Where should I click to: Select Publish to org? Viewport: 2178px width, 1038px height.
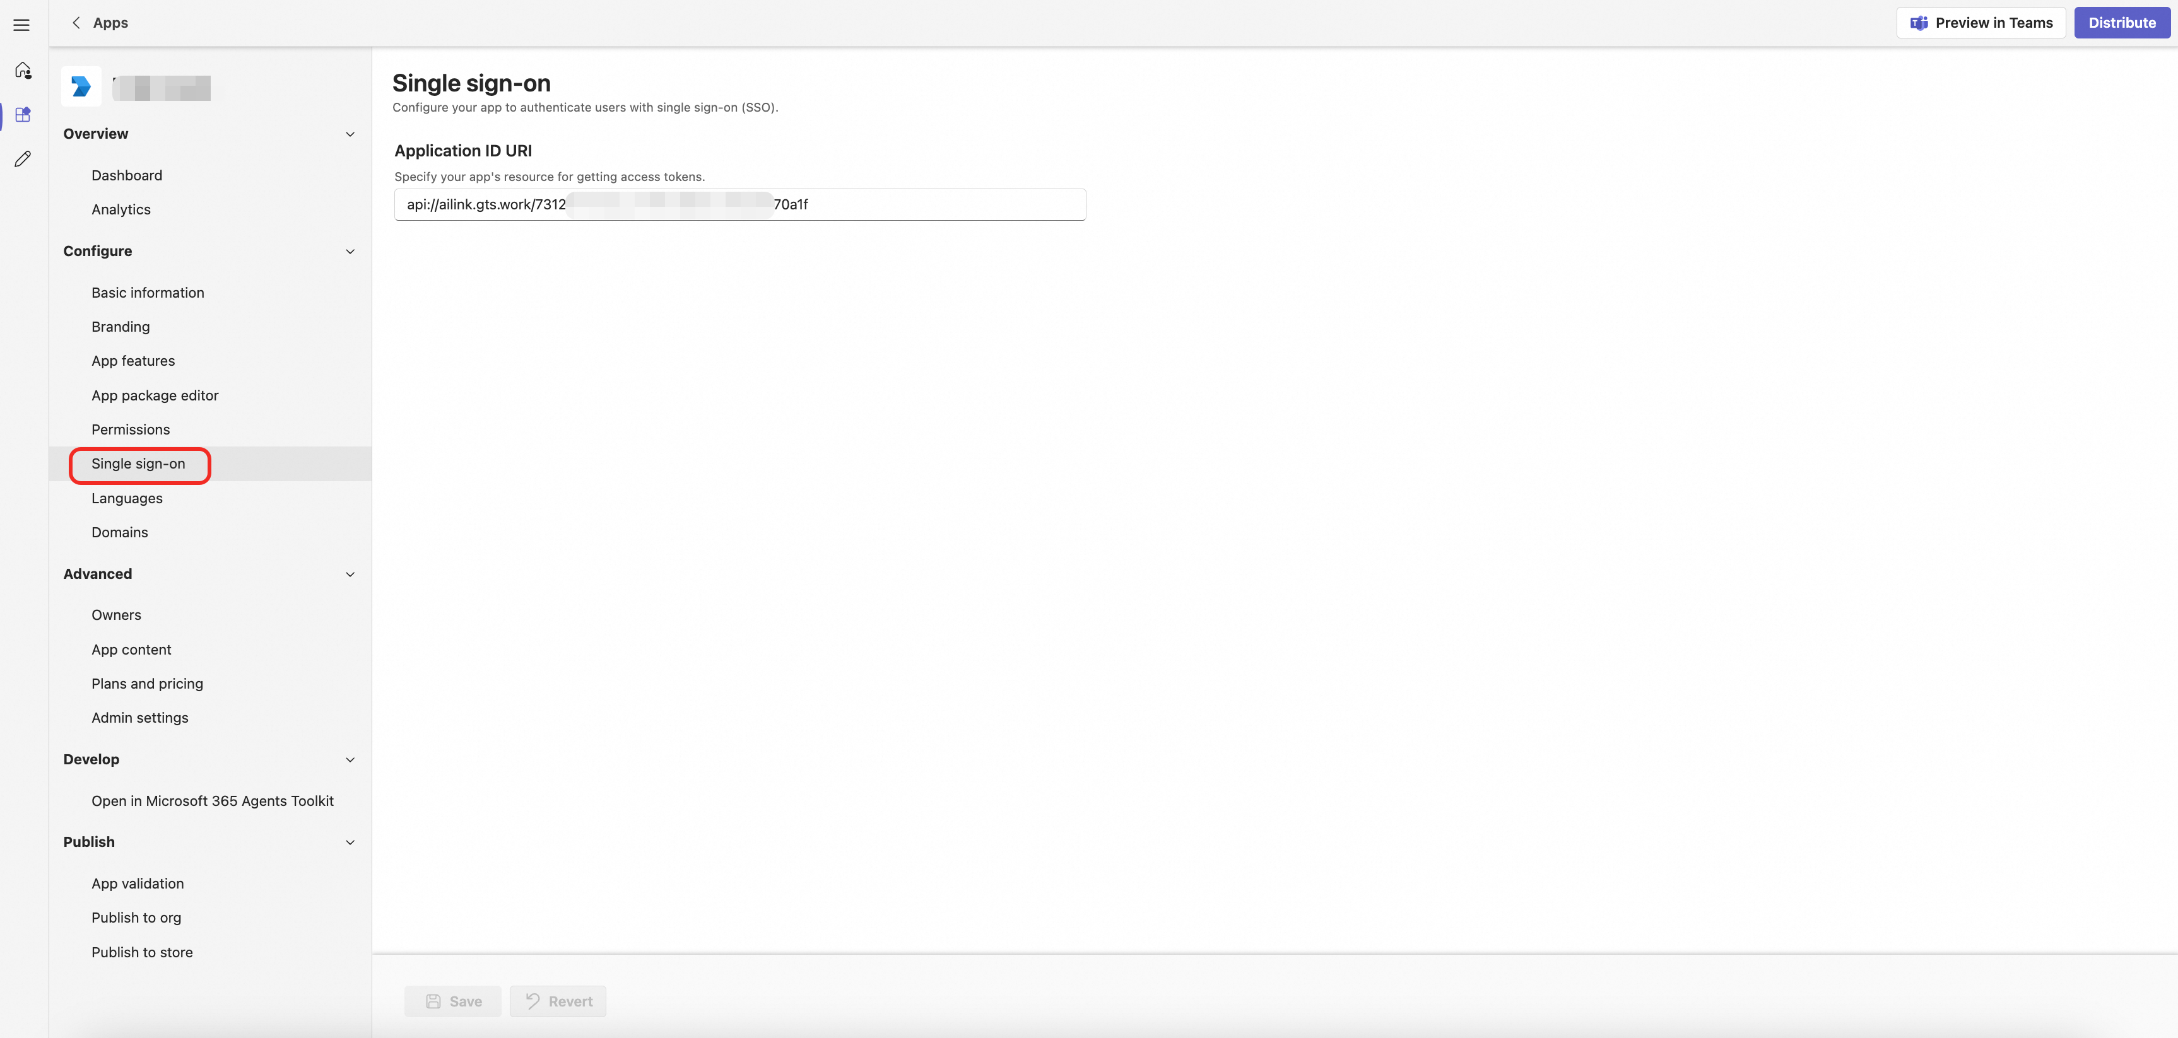point(136,917)
